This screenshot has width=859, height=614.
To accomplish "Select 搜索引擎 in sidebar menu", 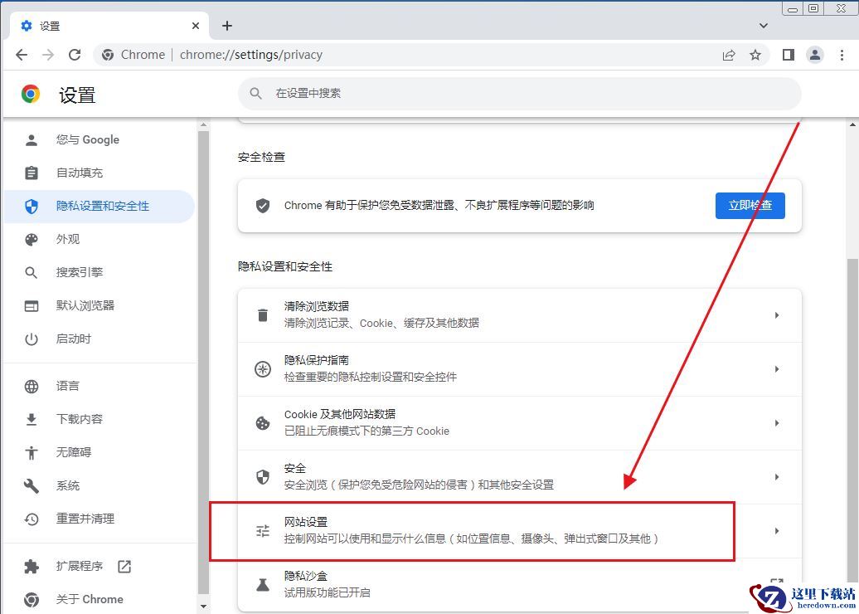I will (x=80, y=272).
